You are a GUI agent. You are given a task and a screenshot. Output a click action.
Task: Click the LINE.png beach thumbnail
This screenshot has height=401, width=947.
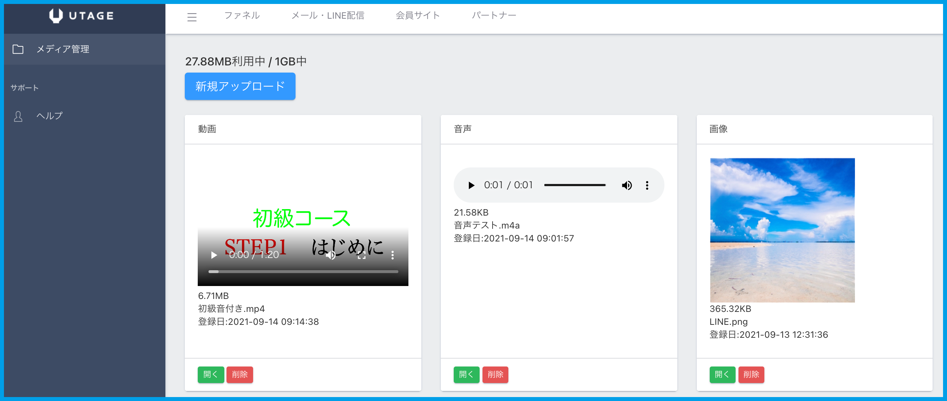782,230
